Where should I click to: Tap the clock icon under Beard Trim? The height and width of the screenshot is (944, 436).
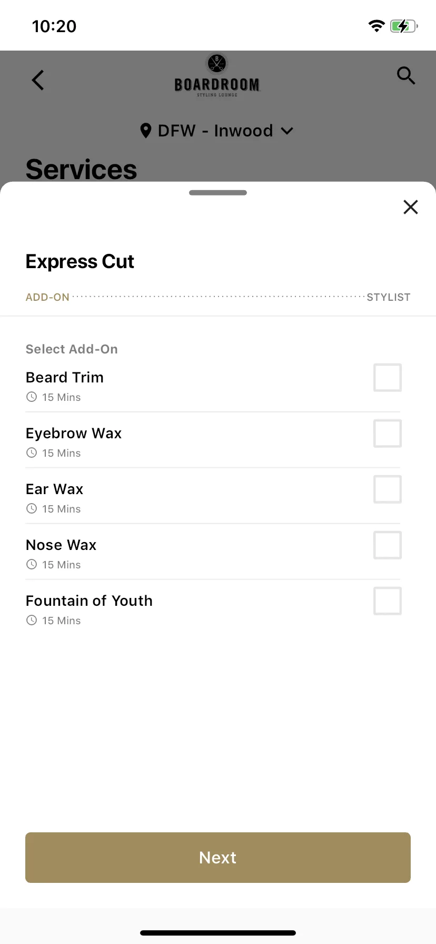click(x=32, y=397)
